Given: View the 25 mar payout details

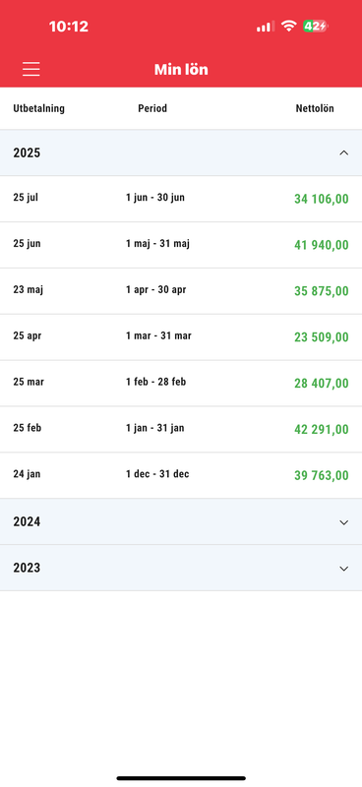Looking at the screenshot, I should tap(181, 384).
